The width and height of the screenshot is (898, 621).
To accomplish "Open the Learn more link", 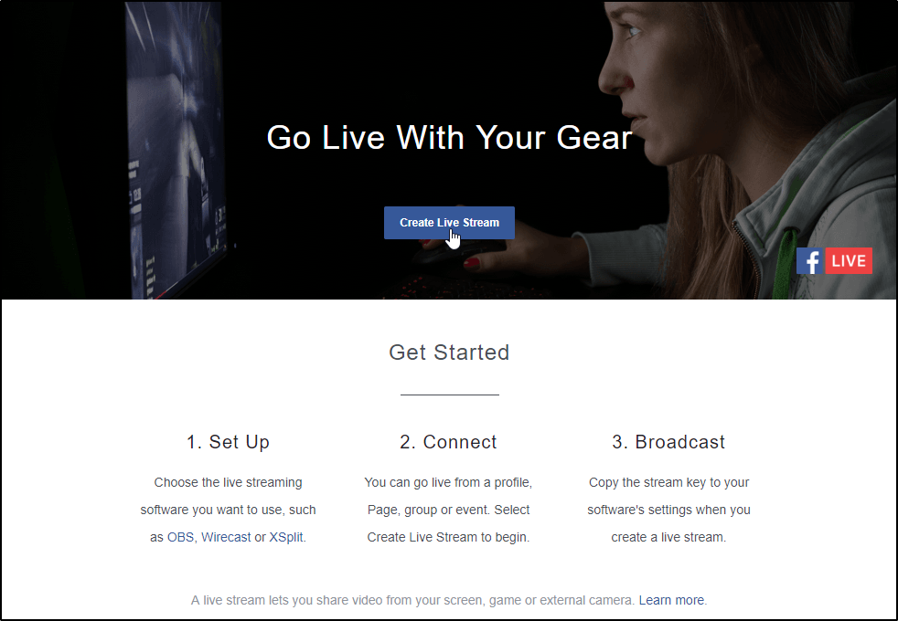I will click(671, 600).
